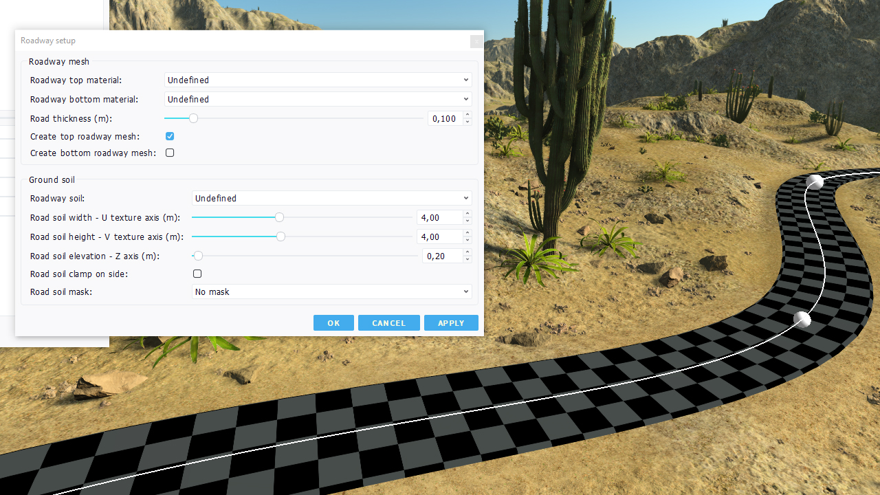Open the Road soil mask dropdown

(331, 292)
